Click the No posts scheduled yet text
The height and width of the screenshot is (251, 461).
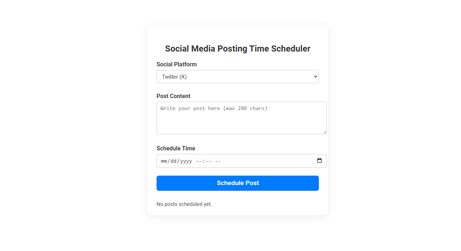click(x=184, y=204)
